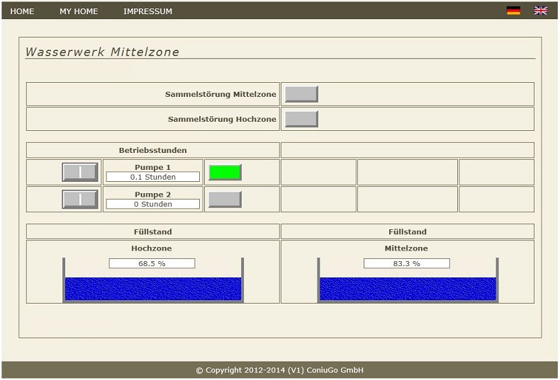
Task: Select the Pumpe 2 hours field
Action: tap(153, 205)
